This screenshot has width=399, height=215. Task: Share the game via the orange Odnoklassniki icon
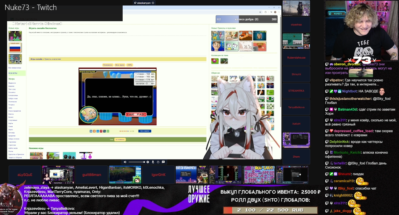click(x=94, y=131)
